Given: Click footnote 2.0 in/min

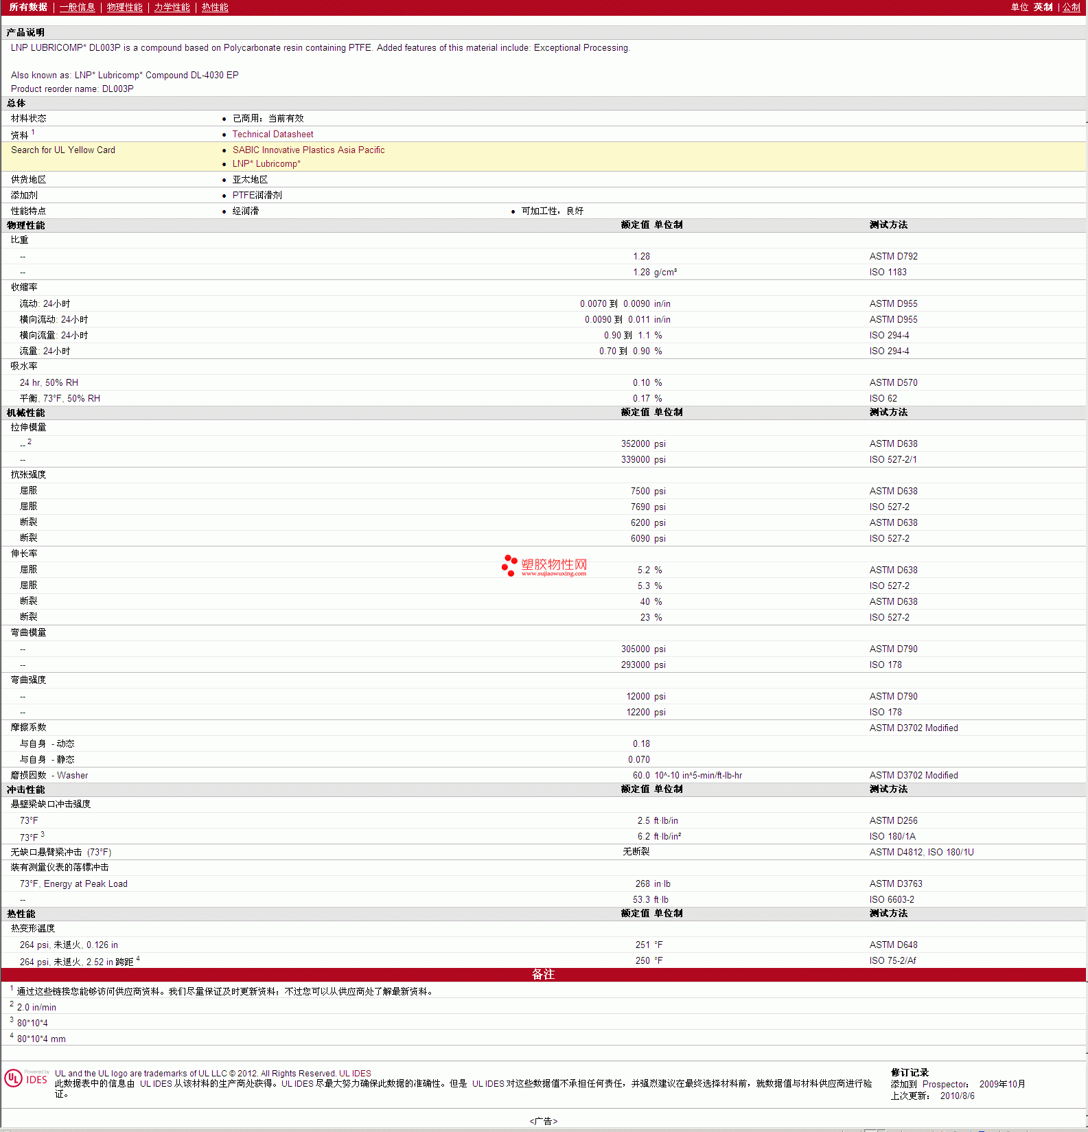Looking at the screenshot, I should (x=36, y=1008).
